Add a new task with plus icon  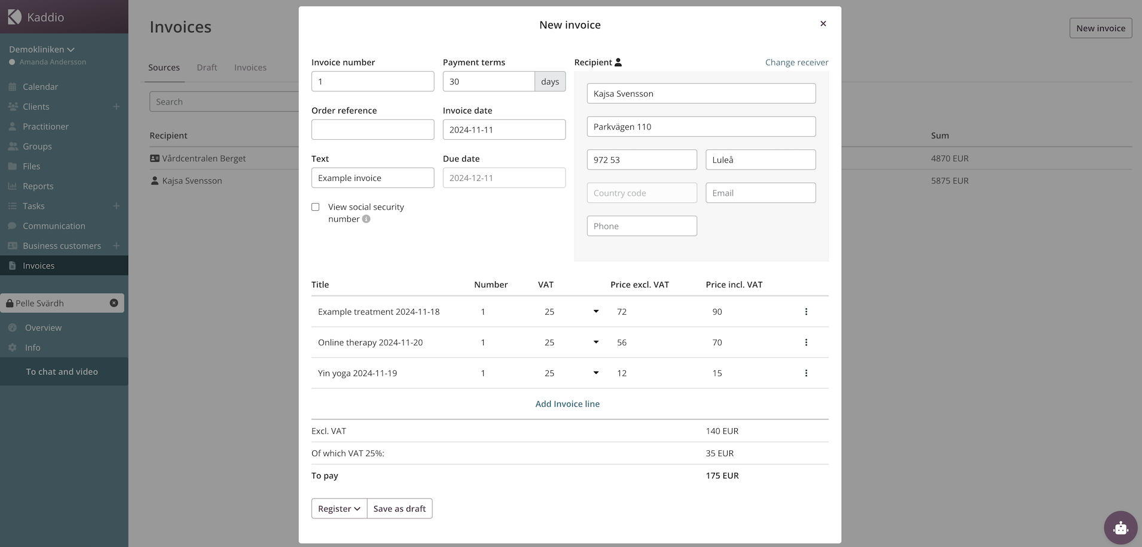coord(117,206)
